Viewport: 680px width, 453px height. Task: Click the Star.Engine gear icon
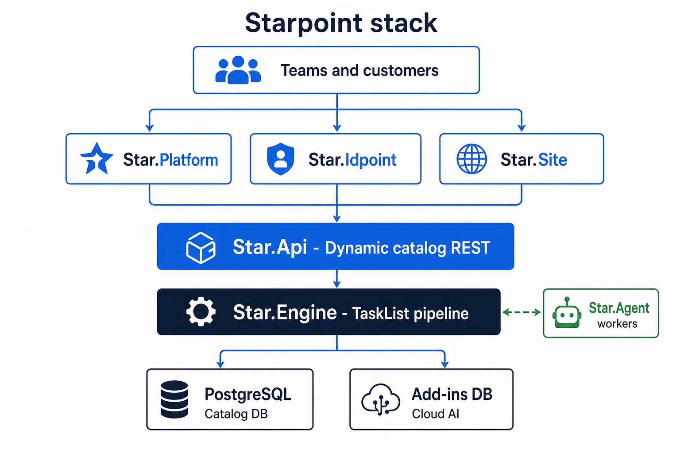click(201, 312)
